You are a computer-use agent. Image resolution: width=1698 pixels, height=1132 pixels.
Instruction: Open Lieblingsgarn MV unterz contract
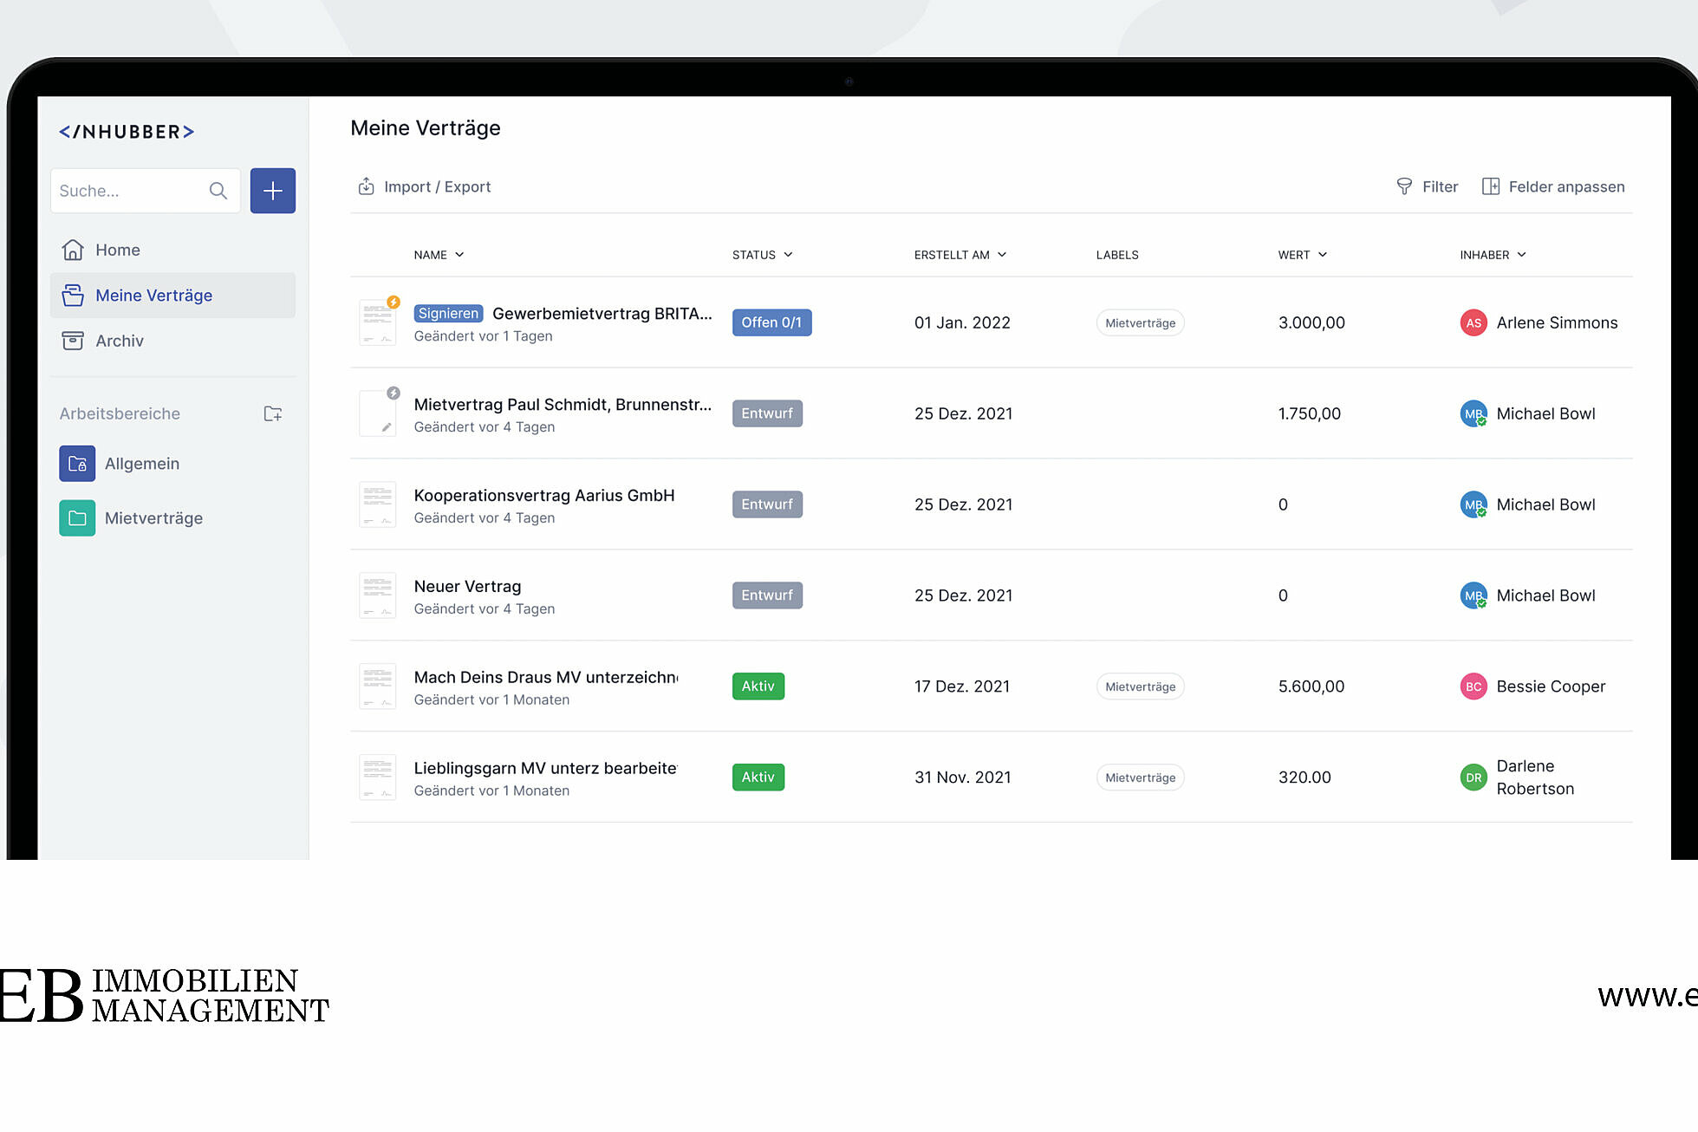click(545, 769)
